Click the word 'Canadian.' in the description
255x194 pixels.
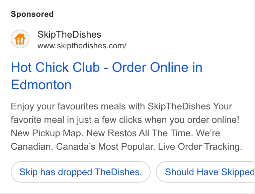pyautogui.click(x=32, y=147)
